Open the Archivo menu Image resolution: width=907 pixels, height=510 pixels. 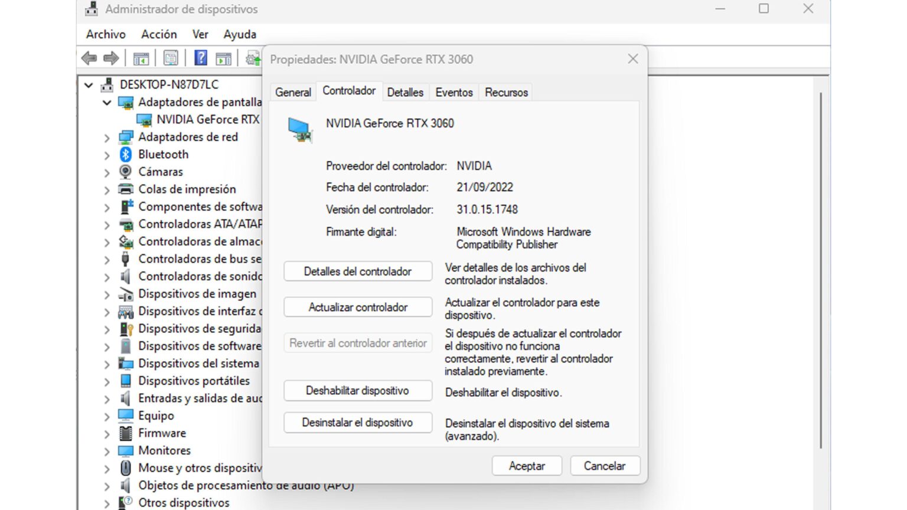105,34
